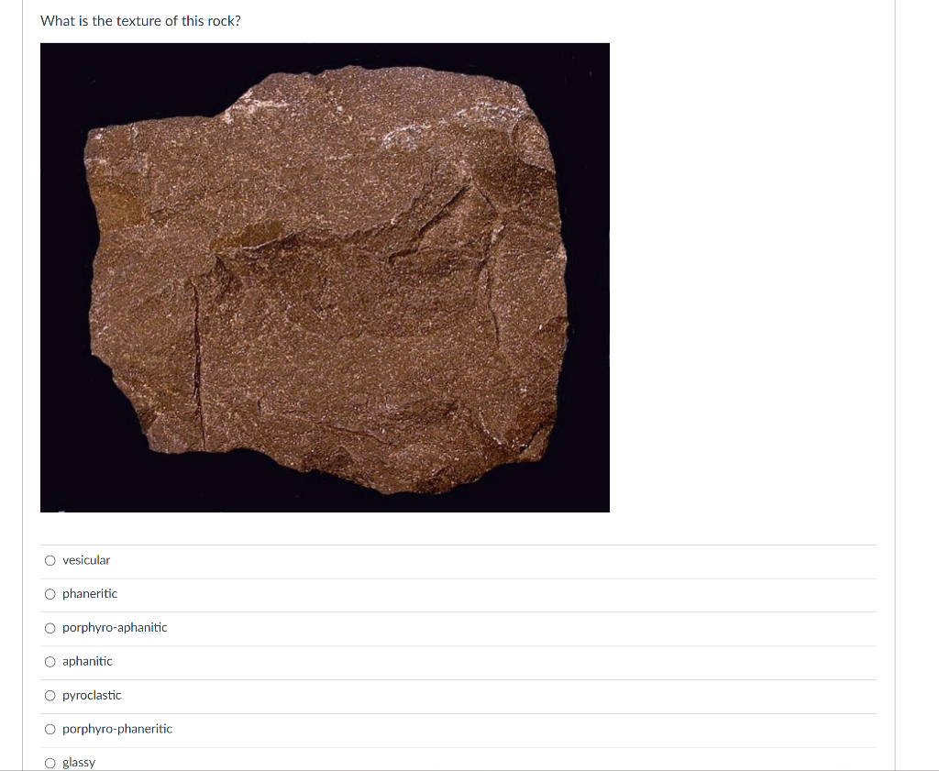The image size is (939, 771).
Task: Click the 'porphyro-aphanitic' answer label
Action: point(115,627)
